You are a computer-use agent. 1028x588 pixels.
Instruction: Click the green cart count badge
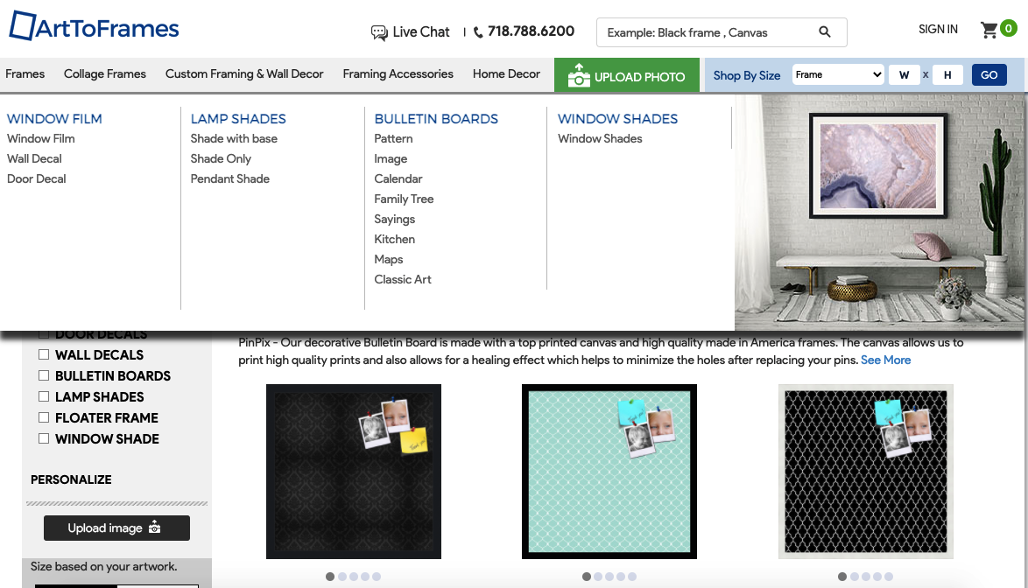tap(1009, 28)
